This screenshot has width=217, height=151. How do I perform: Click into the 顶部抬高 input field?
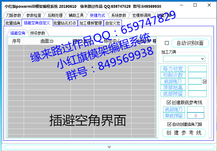(197, 87)
